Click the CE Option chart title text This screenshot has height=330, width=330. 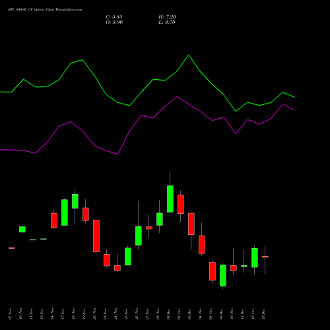click(x=45, y=10)
